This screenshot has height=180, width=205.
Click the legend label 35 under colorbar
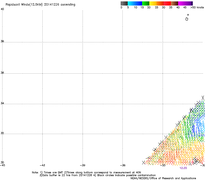(x=171, y=7)
